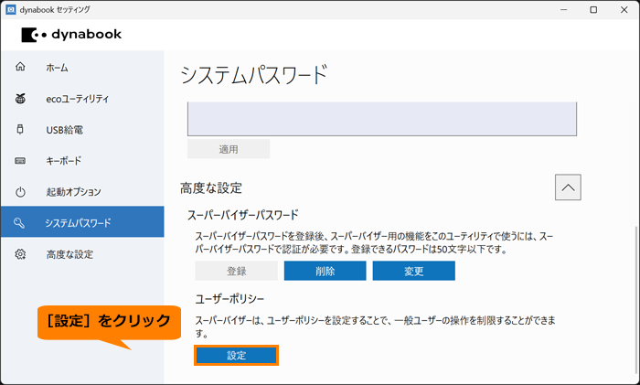The image size is (640, 385).
Task: Click the keyboard icon in sidebar
Action: point(20,161)
